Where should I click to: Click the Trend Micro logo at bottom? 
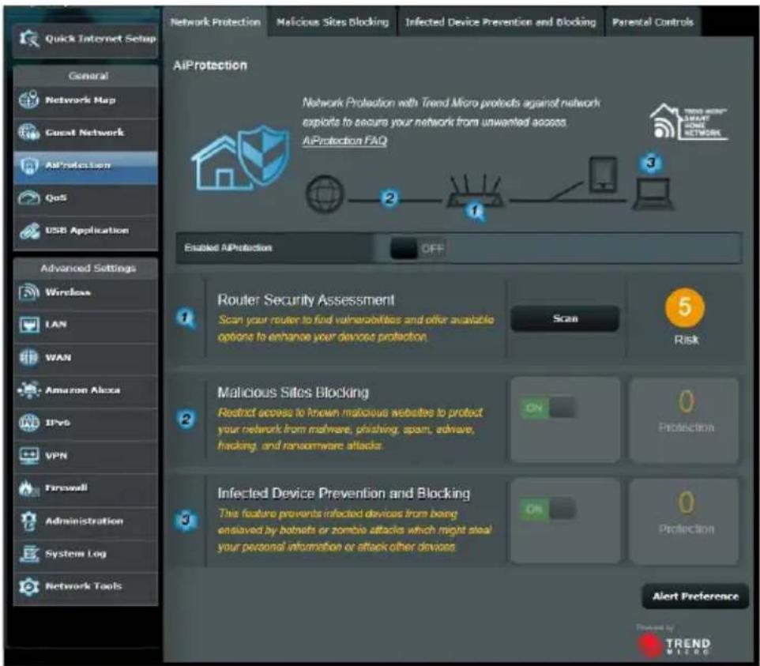pos(674,645)
